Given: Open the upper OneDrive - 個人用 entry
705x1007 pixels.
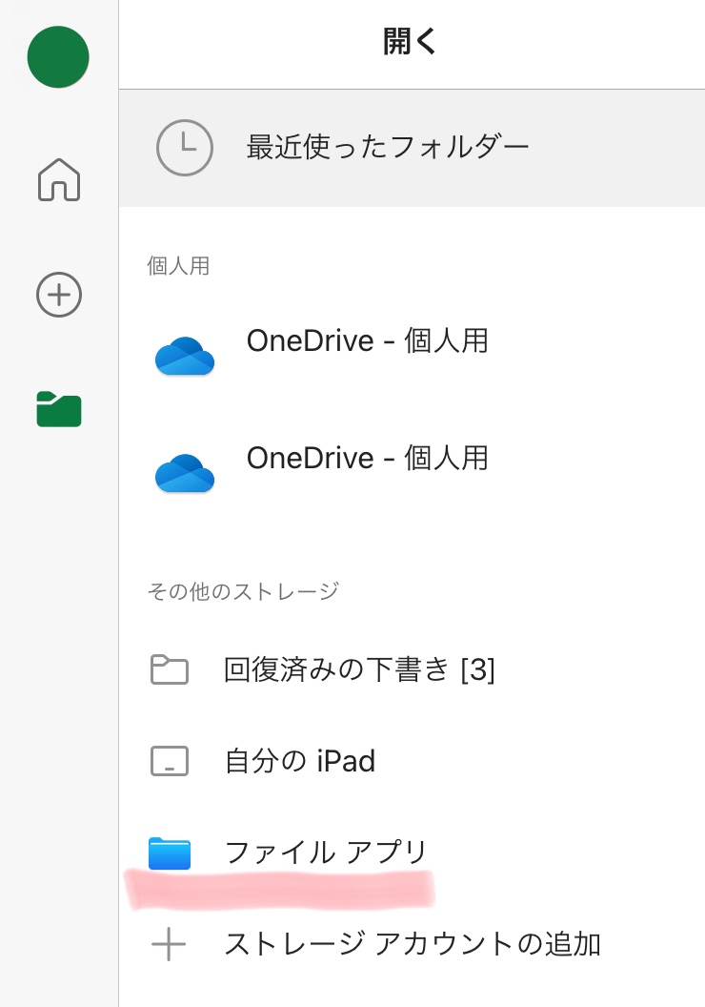Looking at the screenshot, I should point(367,340).
